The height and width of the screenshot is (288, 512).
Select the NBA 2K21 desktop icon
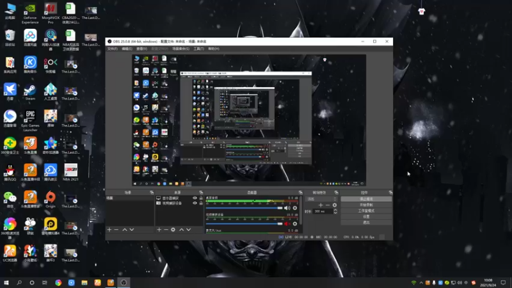pyautogui.click(x=70, y=172)
